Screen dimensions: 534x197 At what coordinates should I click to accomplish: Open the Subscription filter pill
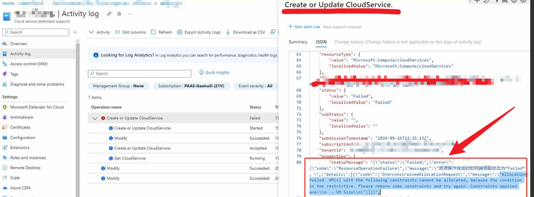(x=191, y=86)
